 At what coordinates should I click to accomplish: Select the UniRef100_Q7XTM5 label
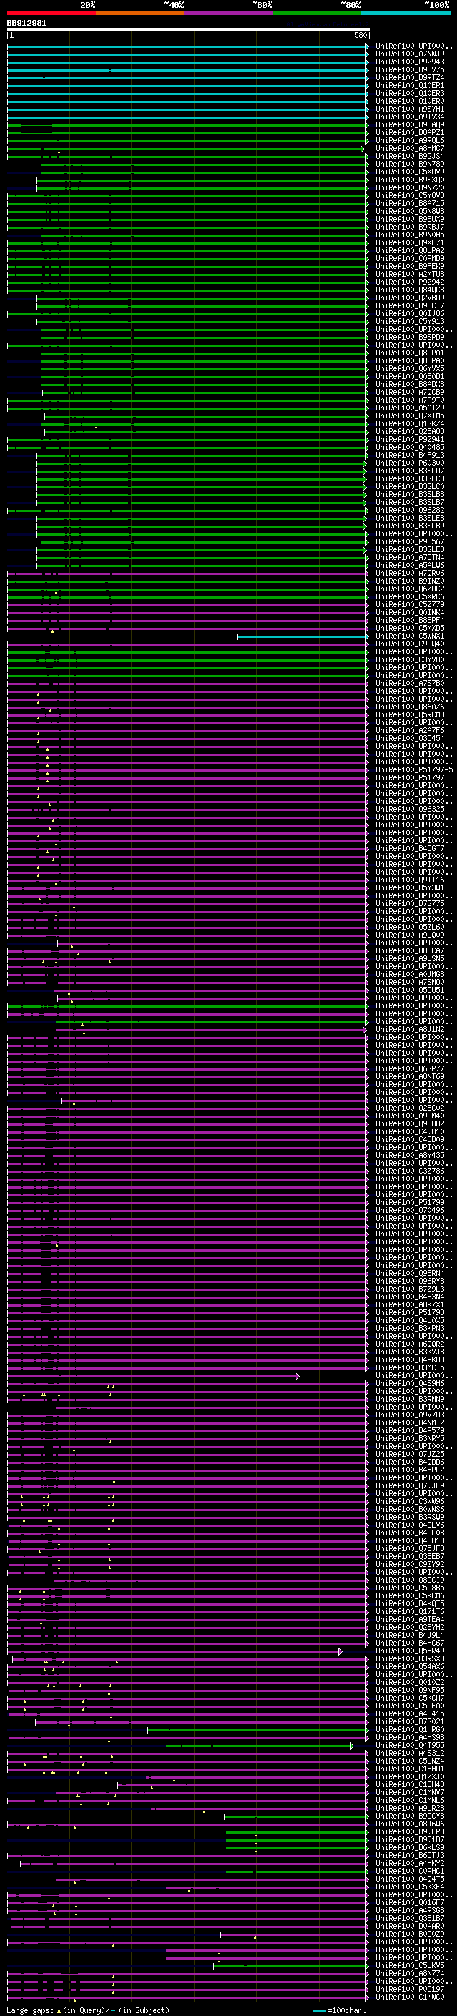(x=410, y=416)
